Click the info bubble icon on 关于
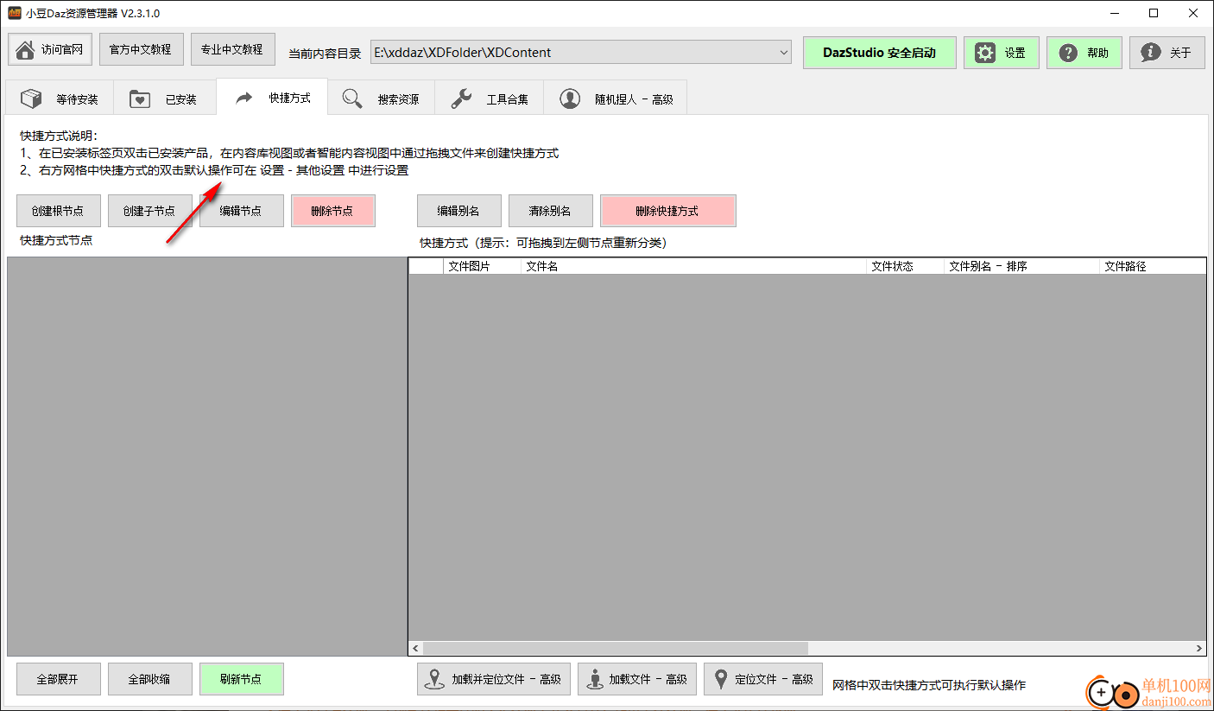The width and height of the screenshot is (1214, 711). tap(1151, 53)
